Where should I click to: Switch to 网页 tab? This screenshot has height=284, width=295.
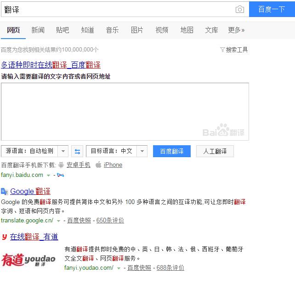pyautogui.click(x=13, y=30)
